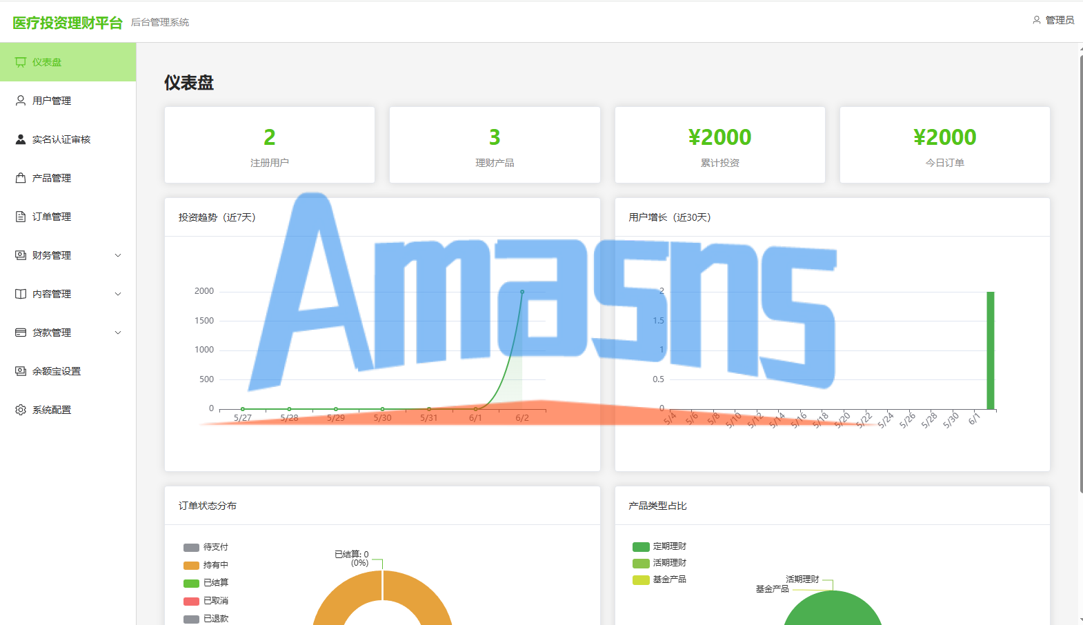Open the 仪表盘 menu item
Screen dimensions: 1083x625
tap(68, 62)
